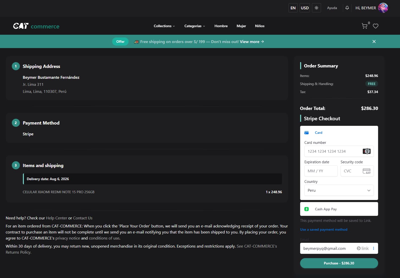Screen dimensions: 400x278
Task: Click the CAT commerce logo
Action: click(36, 26)
